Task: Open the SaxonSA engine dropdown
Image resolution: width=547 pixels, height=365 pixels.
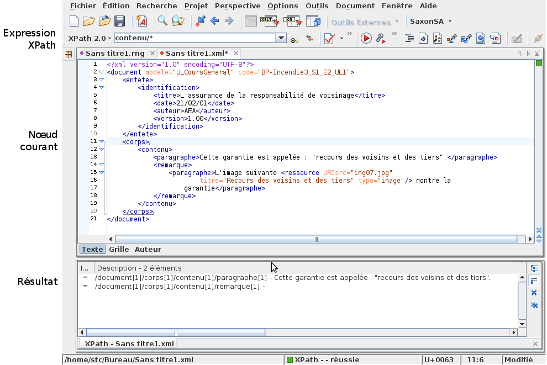Action: click(431, 22)
